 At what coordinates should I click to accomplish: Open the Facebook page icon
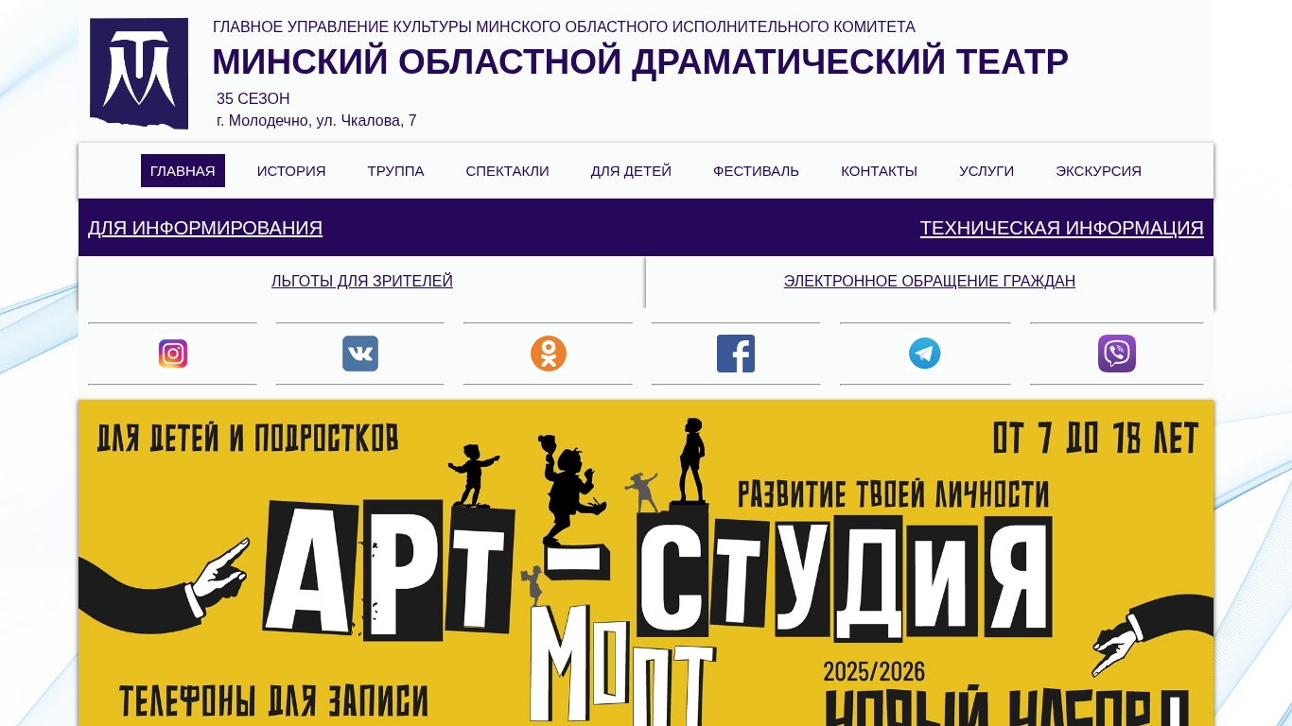coord(736,354)
